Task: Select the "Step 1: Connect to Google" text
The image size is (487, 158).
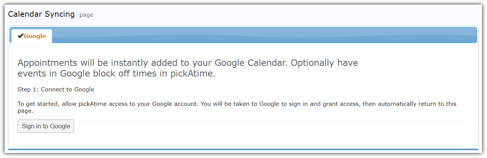Action: tap(56, 89)
